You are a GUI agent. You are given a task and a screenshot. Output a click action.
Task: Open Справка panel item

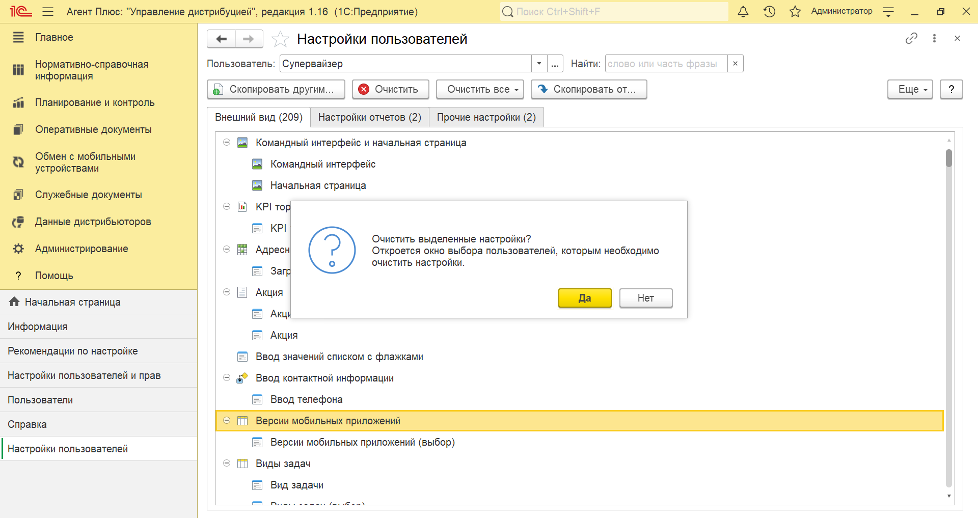(x=98, y=424)
